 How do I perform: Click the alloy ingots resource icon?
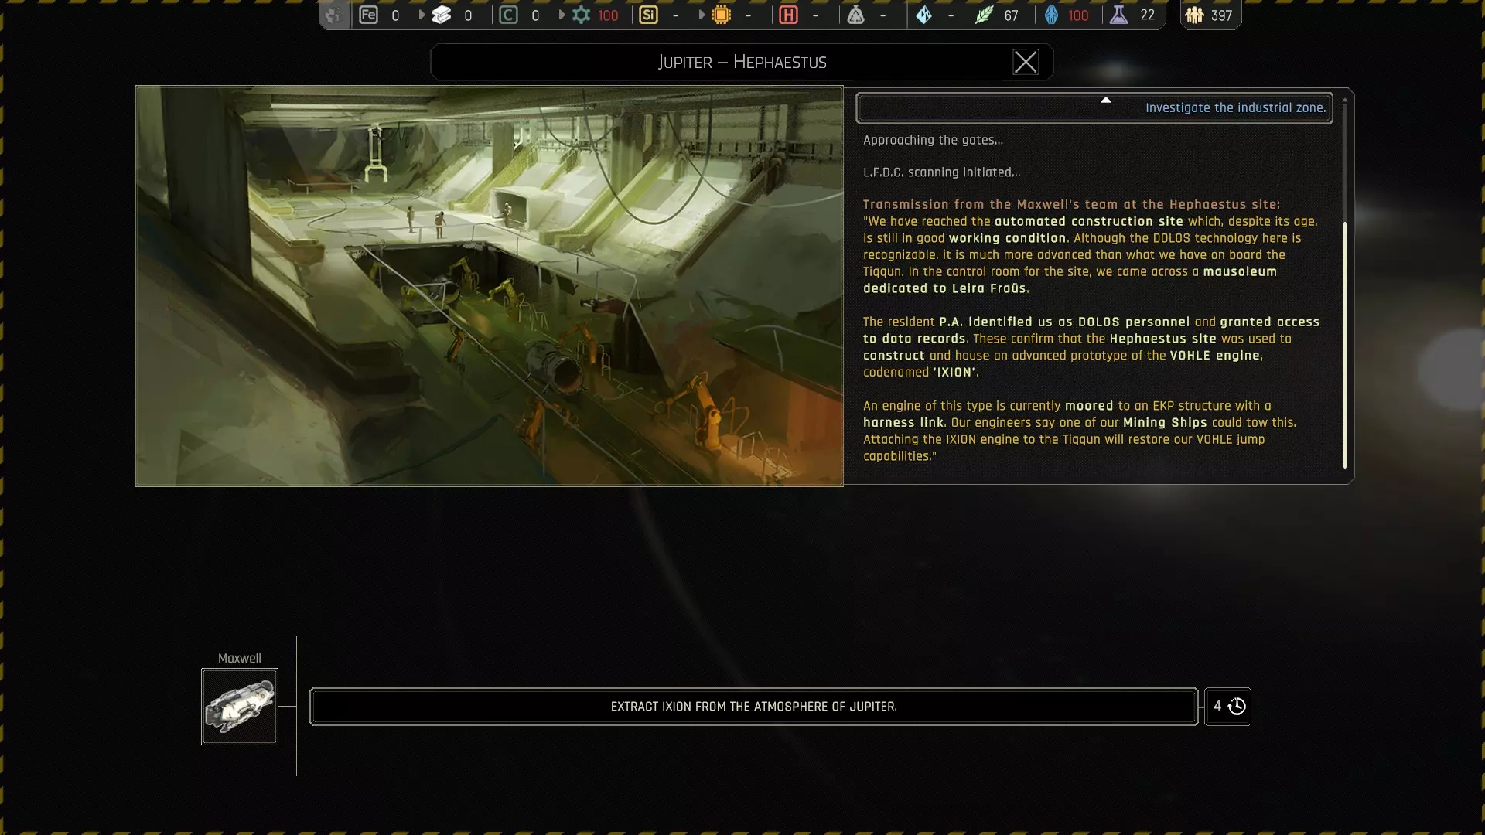coord(441,15)
